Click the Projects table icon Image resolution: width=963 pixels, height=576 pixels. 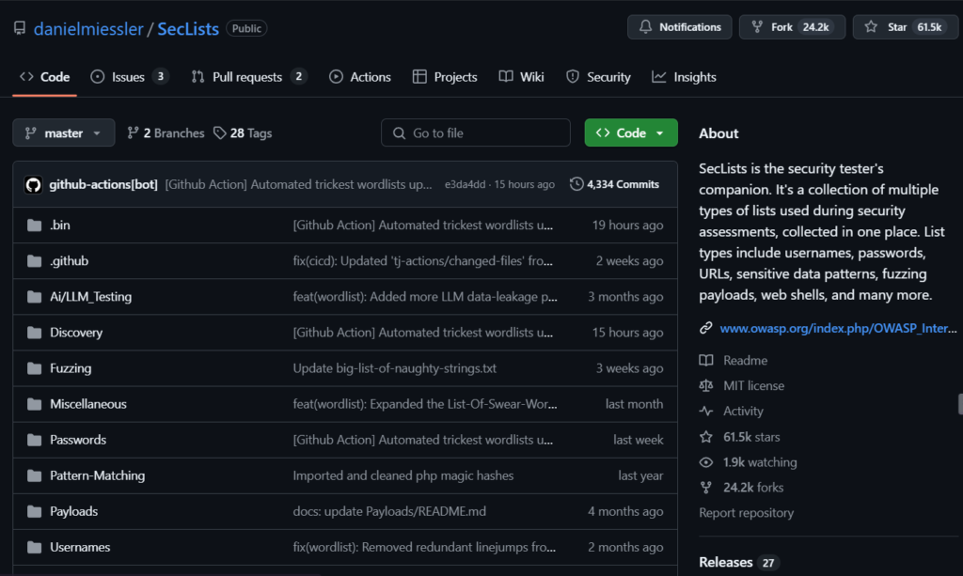click(419, 77)
